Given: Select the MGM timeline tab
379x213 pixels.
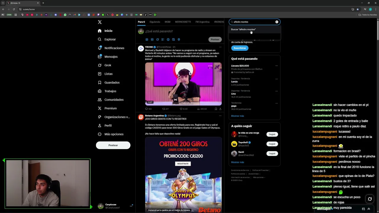Looking at the screenshot, I should pyautogui.click(x=168, y=22).
